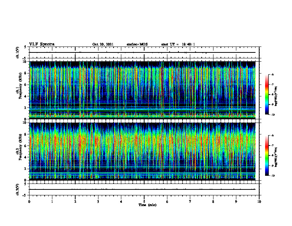Click the time axis end label "10"
292x226 pixels.
tap(259, 202)
